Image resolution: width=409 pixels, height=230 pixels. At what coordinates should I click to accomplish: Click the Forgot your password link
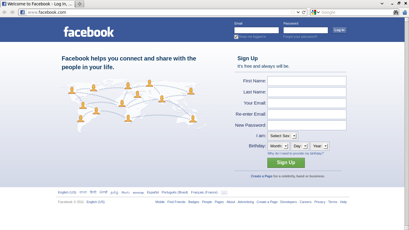(300, 37)
